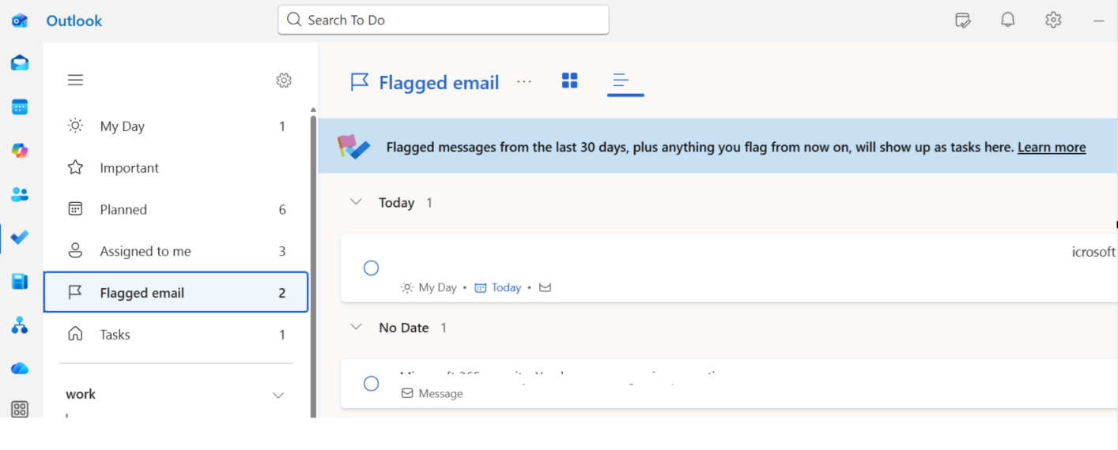
Task: Switch to grid view
Action: [569, 81]
